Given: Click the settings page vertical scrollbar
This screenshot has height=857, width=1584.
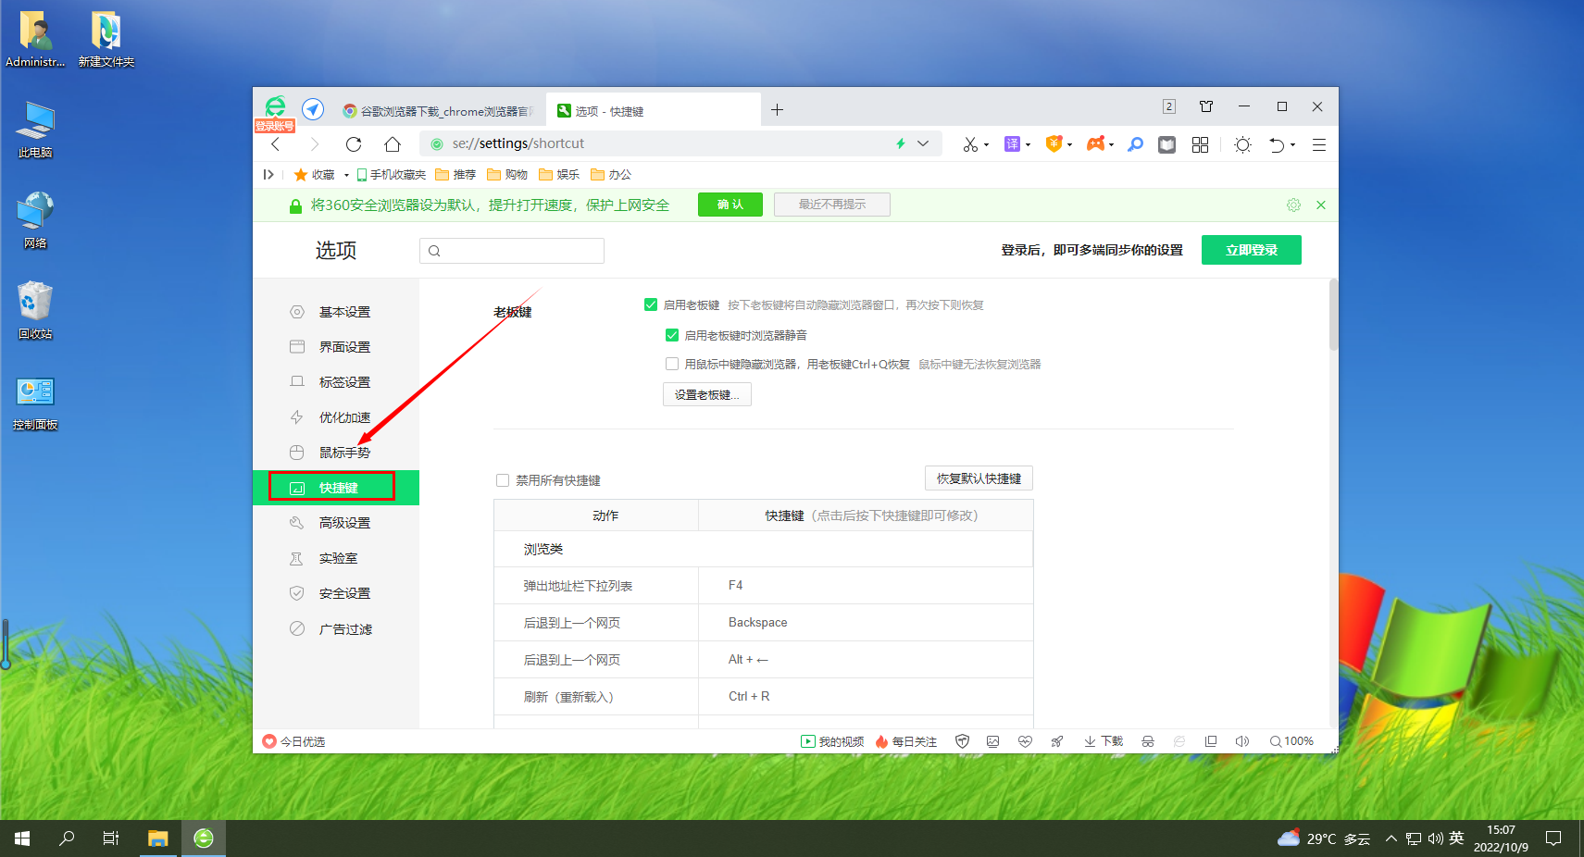Looking at the screenshot, I should coord(1333,315).
